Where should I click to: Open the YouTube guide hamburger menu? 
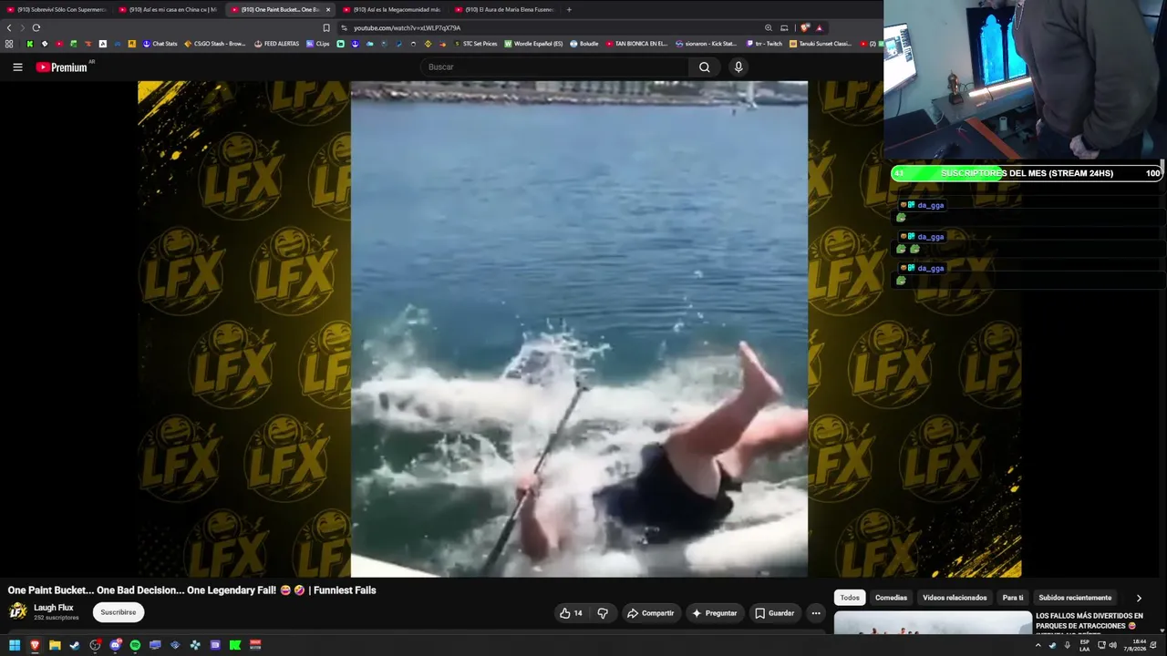click(x=17, y=67)
